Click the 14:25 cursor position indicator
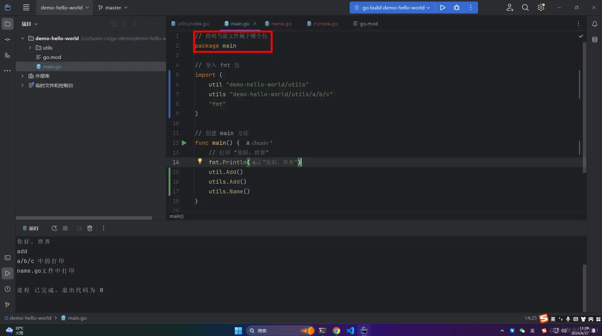Image resolution: width=602 pixels, height=336 pixels. [x=530, y=318]
